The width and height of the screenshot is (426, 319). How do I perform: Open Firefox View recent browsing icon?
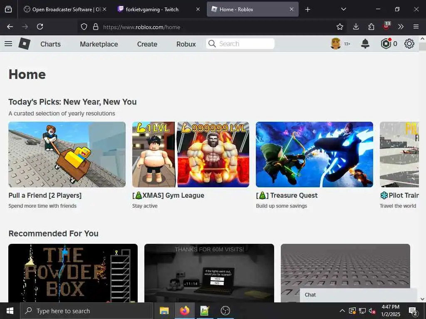8,9
